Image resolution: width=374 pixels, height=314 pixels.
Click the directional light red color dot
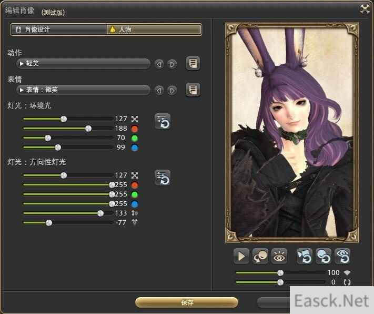click(x=135, y=185)
